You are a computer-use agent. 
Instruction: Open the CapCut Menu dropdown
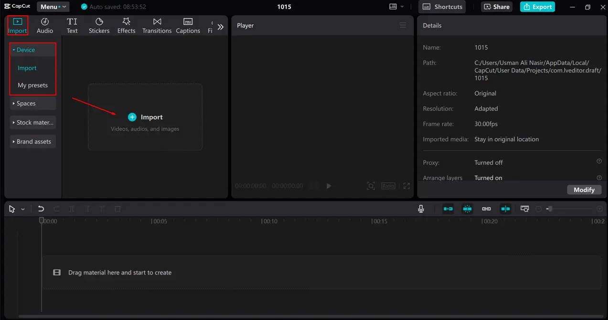coord(53,7)
